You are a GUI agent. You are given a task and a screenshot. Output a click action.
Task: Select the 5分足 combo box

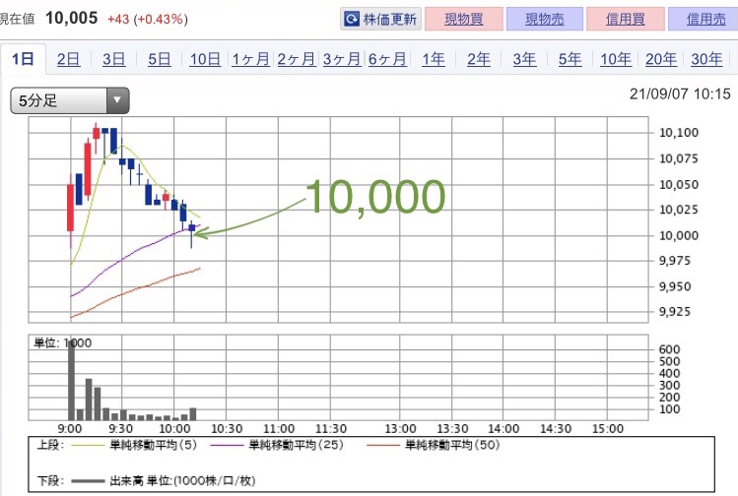(70, 100)
